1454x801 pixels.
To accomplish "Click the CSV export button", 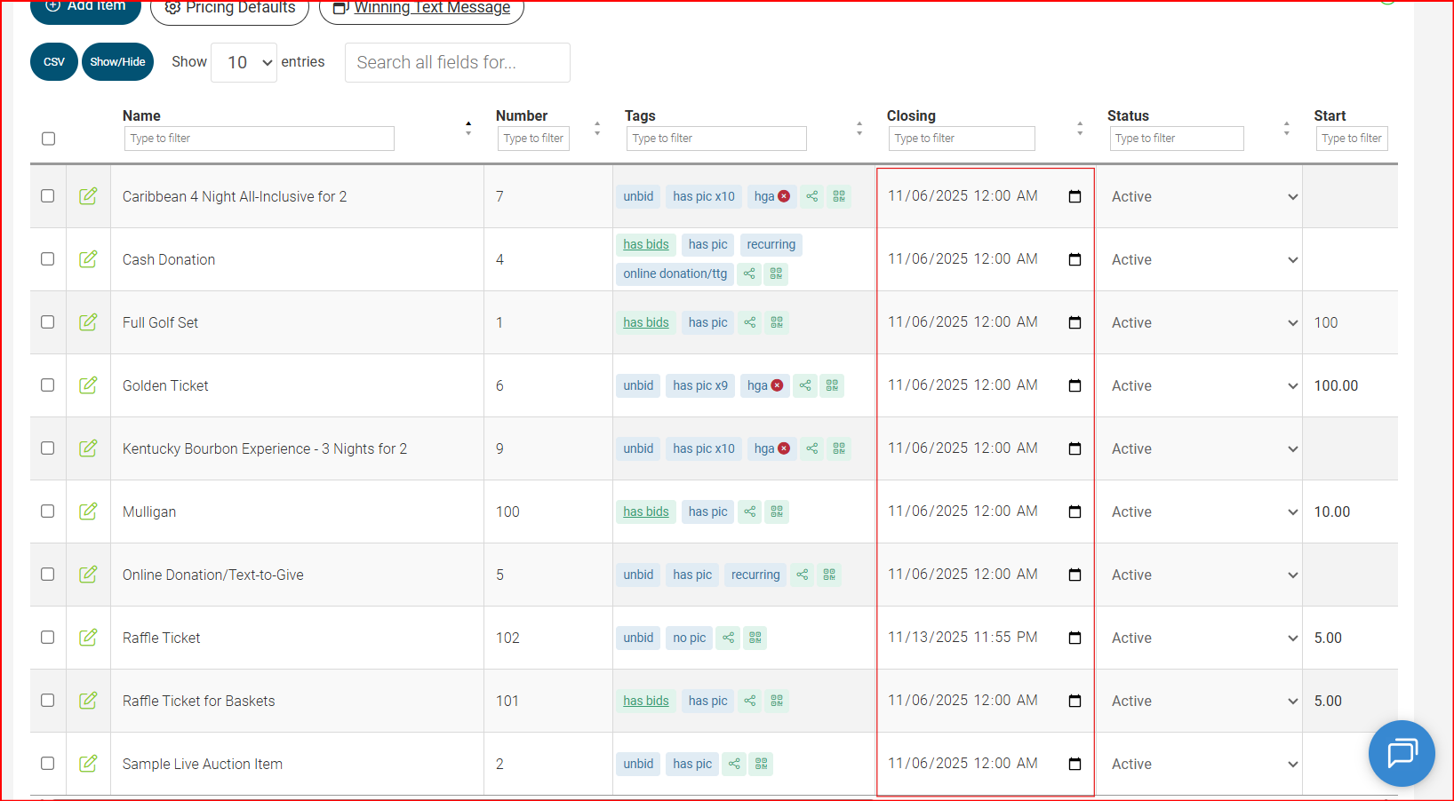I will point(54,62).
